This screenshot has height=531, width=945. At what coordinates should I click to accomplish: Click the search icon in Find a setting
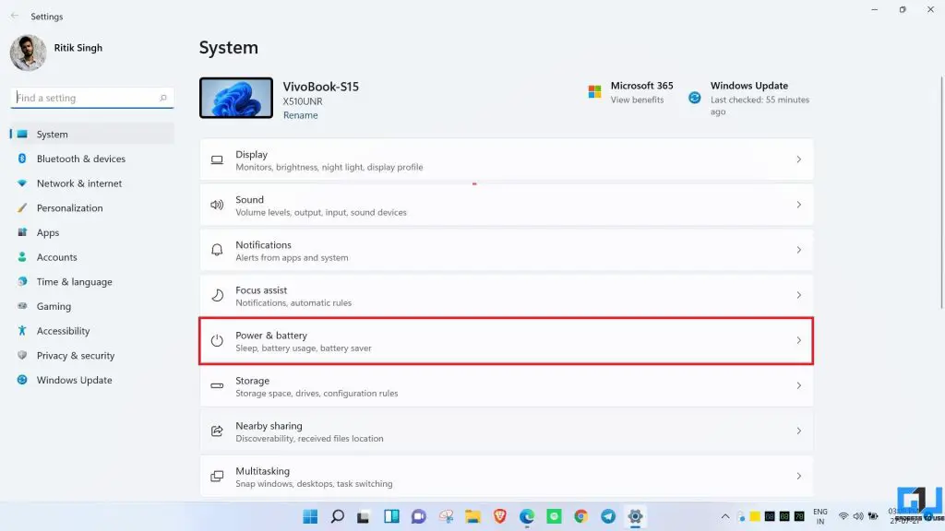click(x=161, y=97)
